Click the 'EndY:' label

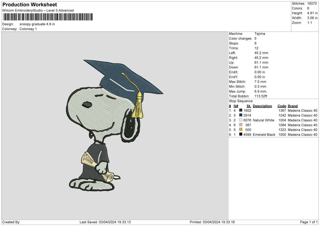[234, 77]
